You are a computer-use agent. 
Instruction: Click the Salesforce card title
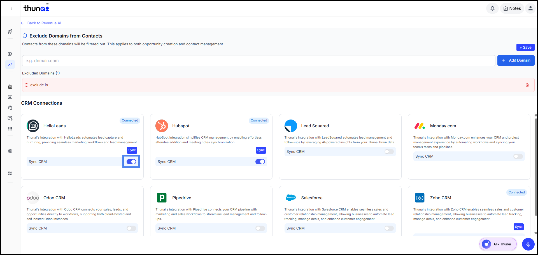(x=312, y=198)
